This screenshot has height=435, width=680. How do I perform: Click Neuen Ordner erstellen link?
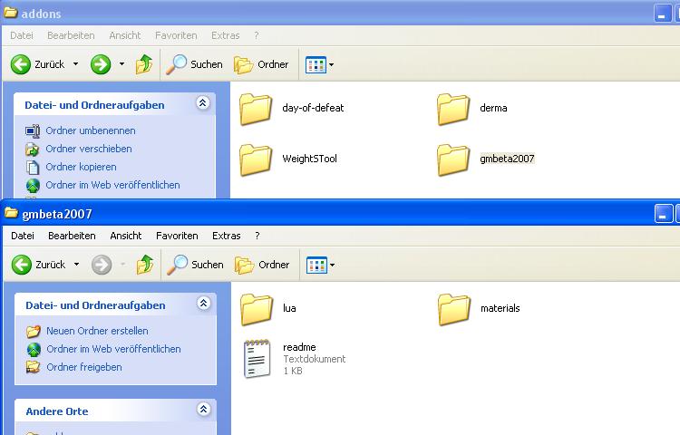[x=97, y=331]
